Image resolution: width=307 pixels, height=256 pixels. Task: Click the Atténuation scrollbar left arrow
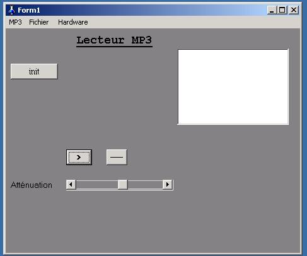point(71,185)
